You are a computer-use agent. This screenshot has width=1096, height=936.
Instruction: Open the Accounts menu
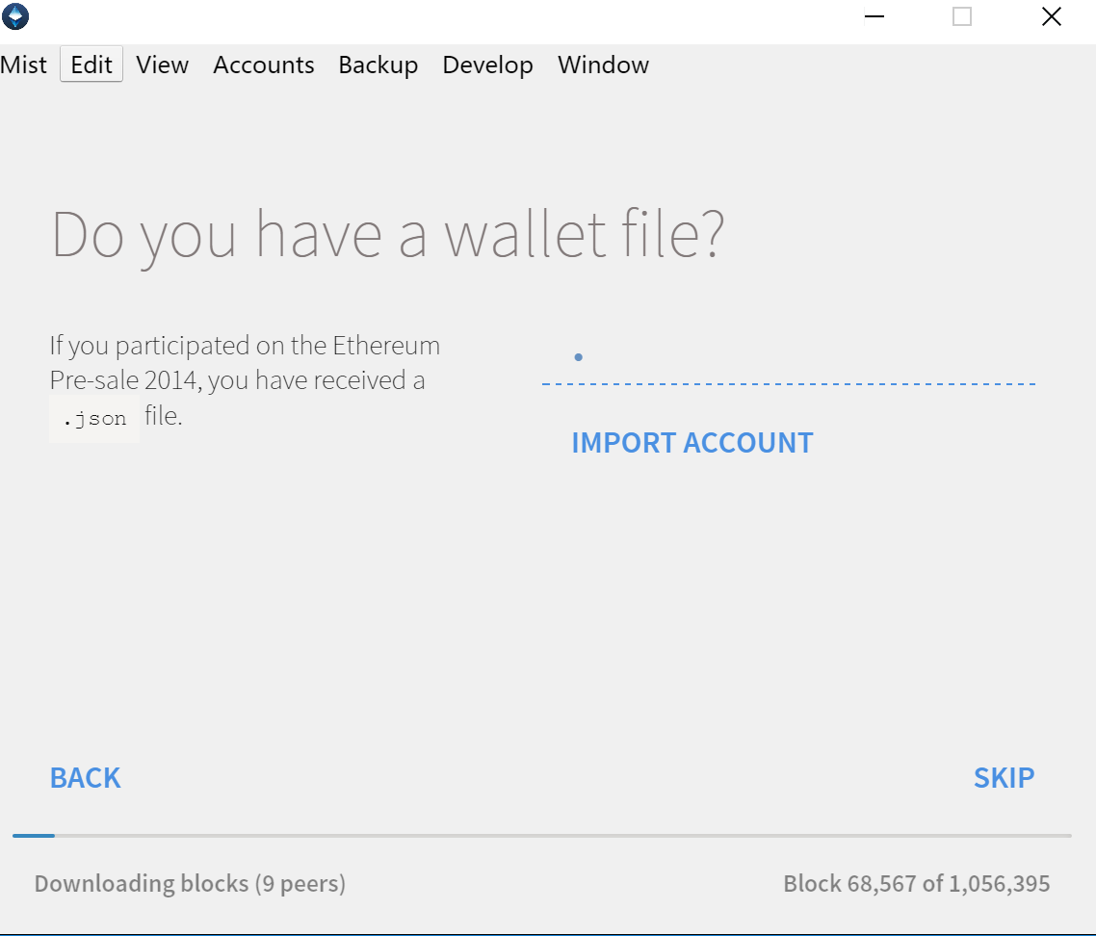pos(264,65)
